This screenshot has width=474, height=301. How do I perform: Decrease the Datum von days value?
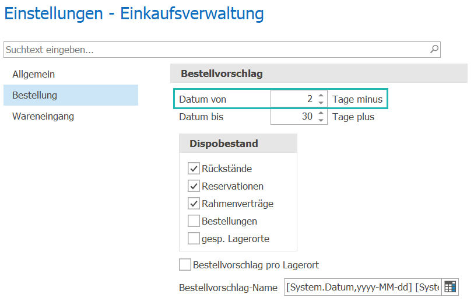point(321,103)
